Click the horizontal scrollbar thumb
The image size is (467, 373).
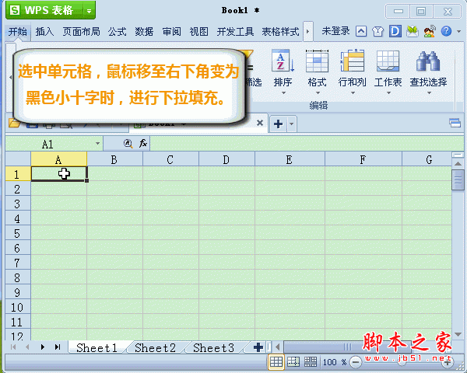pos(347,347)
